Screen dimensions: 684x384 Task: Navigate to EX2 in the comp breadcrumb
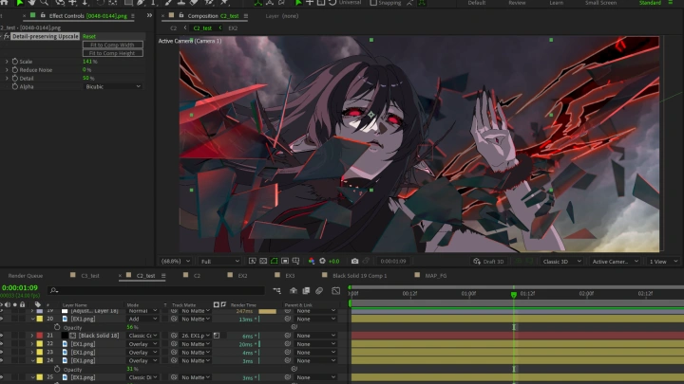pos(233,28)
